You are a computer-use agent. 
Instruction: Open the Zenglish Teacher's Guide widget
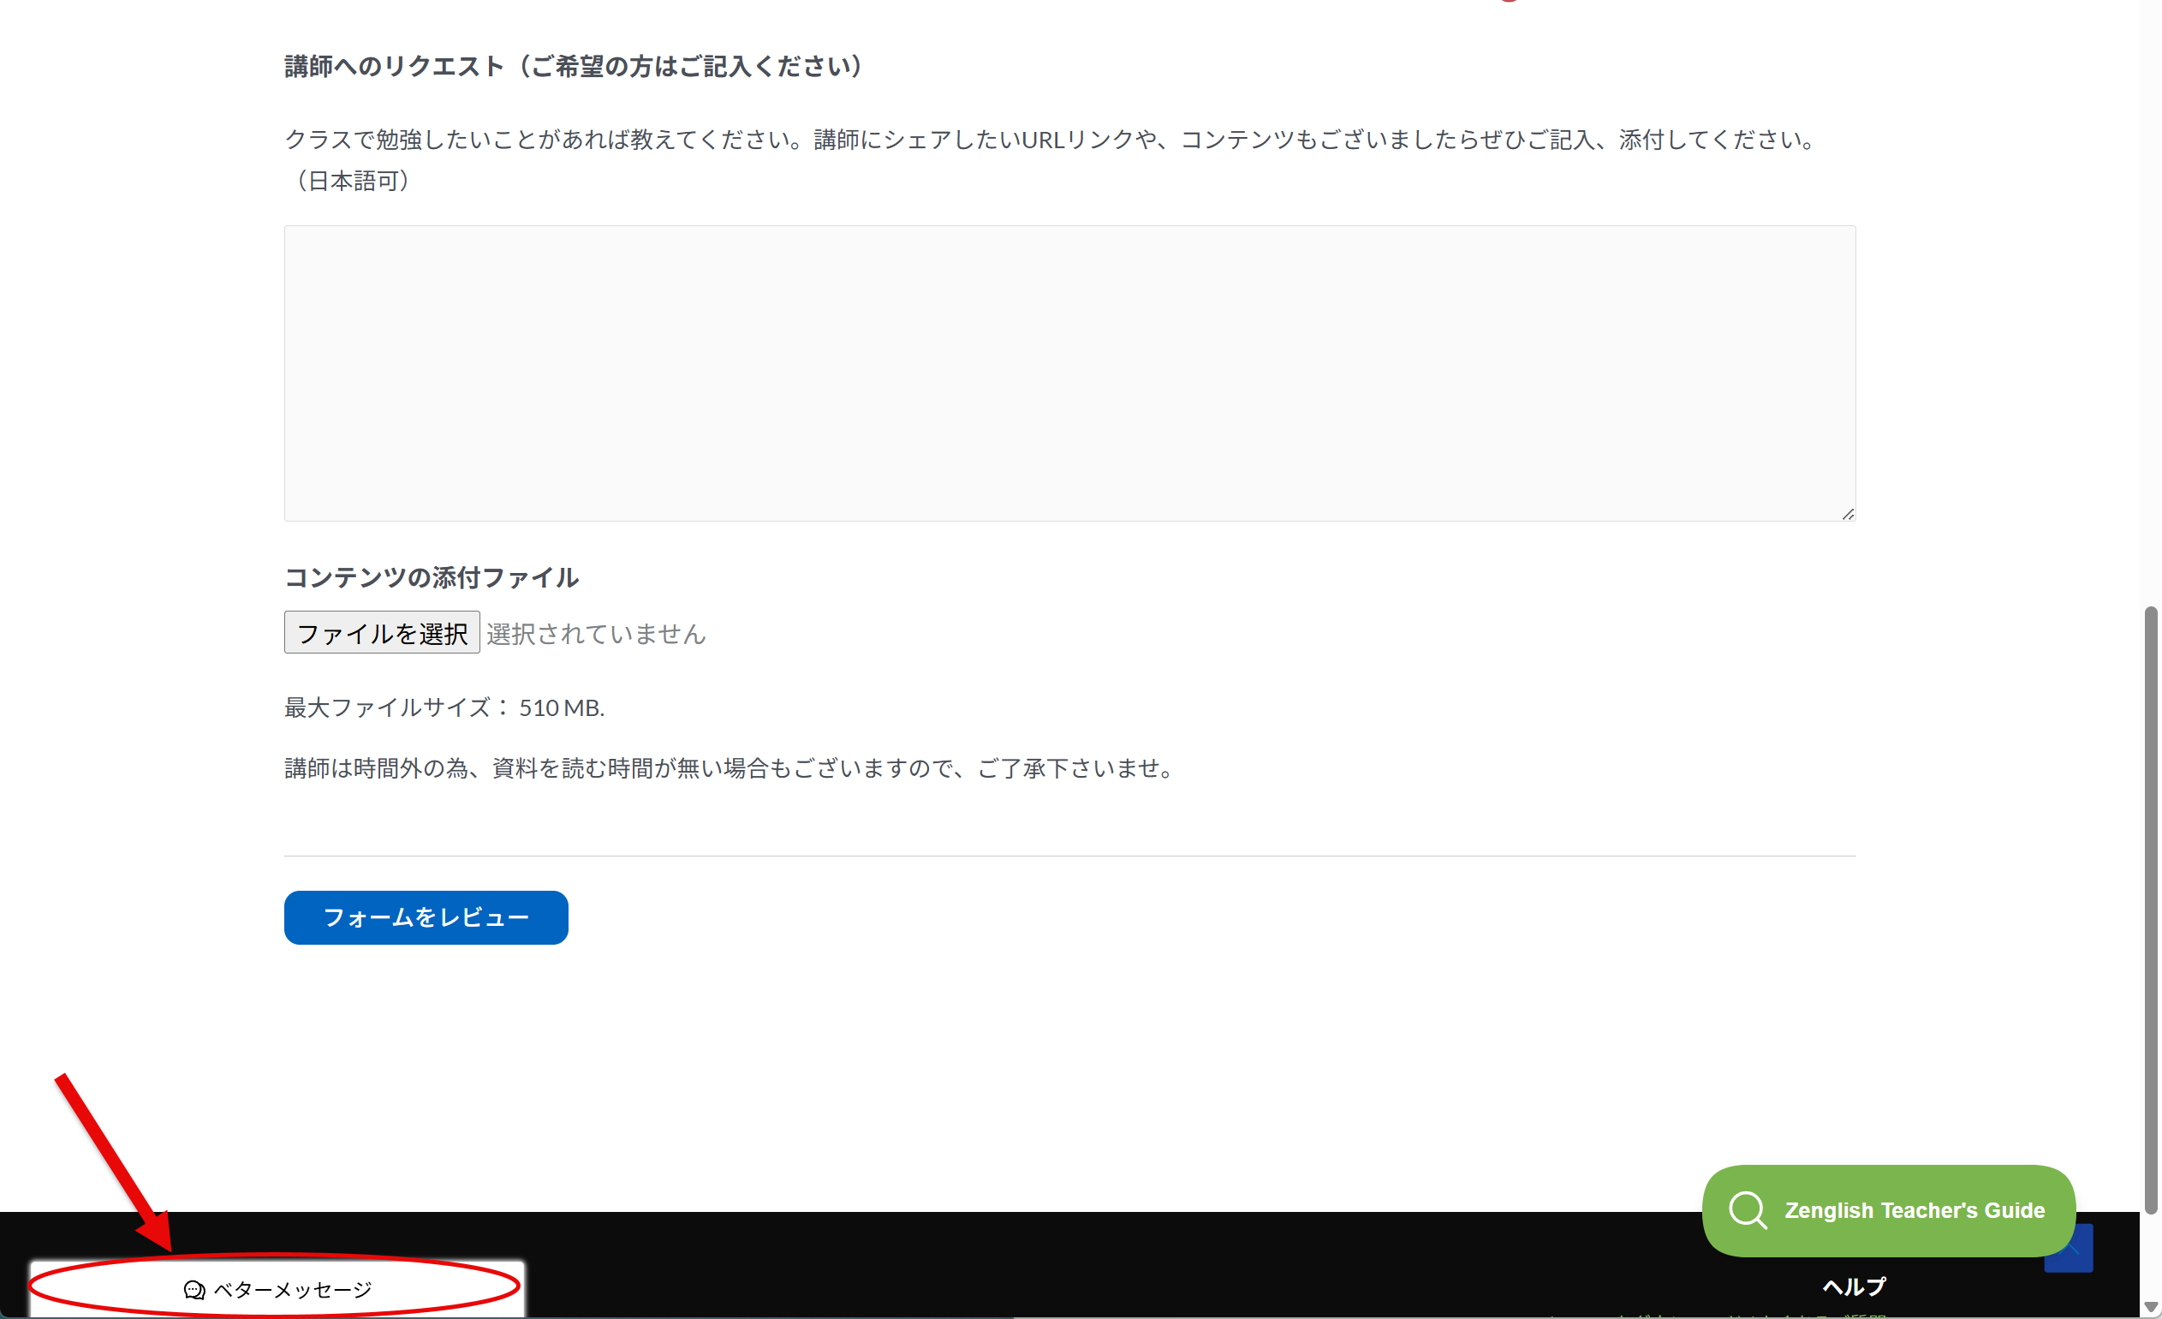click(1888, 1210)
